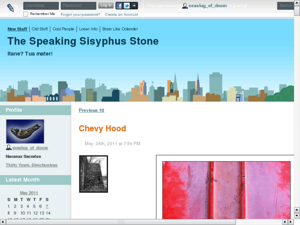
Task: Click the vertical scrollbar down arrow
Action: click(x=297, y=216)
